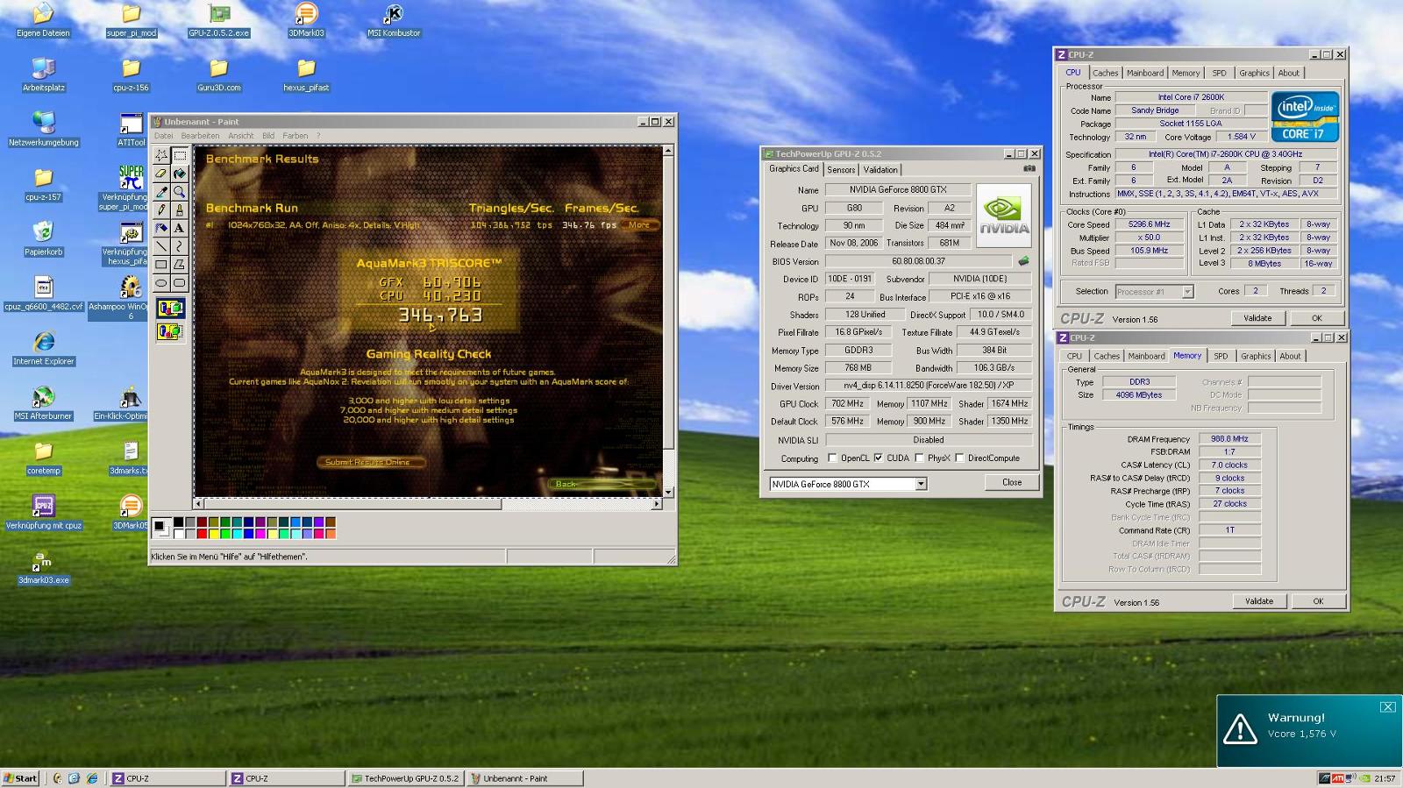The height and width of the screenshot is (788, 1403).
Task: Select the Pick Color eyedropper tool
Action: 161,192
